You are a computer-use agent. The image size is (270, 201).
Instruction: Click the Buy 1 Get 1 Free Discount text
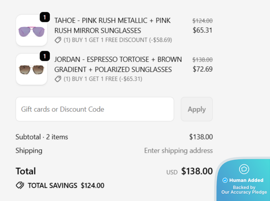(x=118, y=40)
